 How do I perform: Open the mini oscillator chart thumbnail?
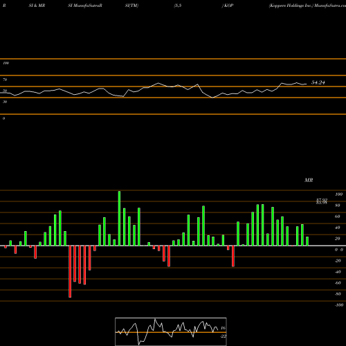(x=171, y=331)
